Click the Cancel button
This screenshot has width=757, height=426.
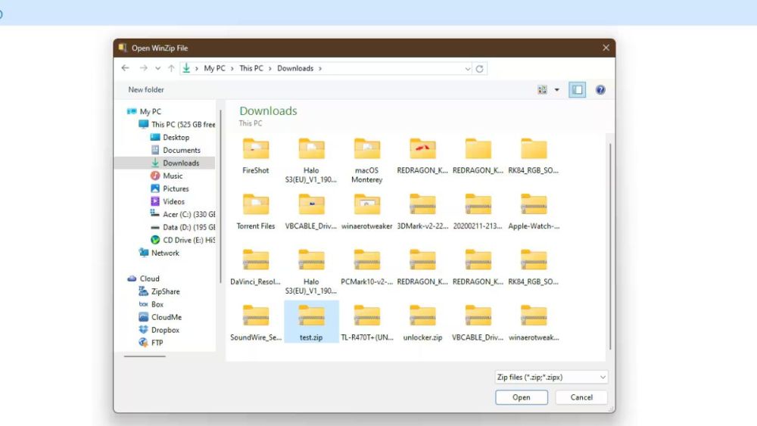point(581,397)
